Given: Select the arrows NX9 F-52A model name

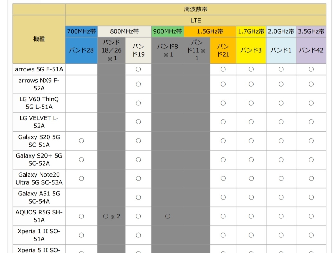Looking at the screenshot, I should click(39, 84).
